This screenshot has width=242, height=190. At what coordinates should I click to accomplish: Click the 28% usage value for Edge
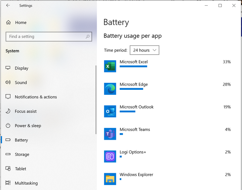point(227,84)
